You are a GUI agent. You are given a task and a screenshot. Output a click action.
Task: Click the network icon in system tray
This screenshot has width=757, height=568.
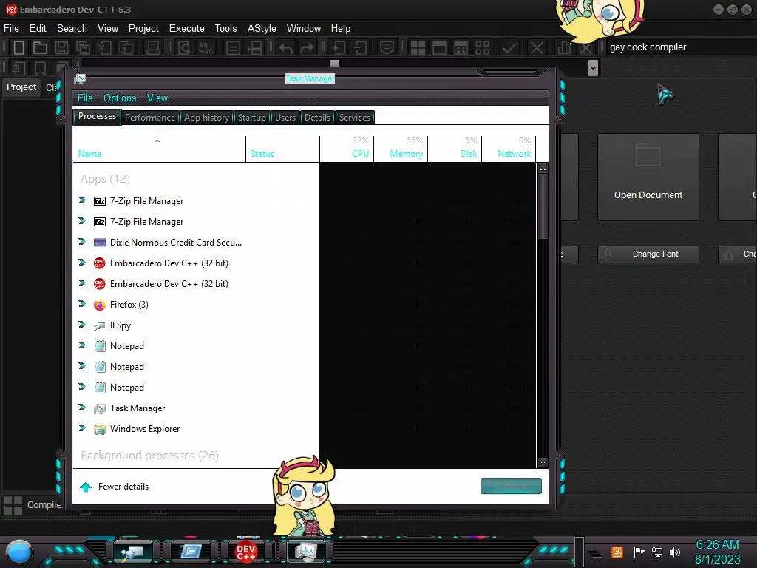(x=656, y=552)
